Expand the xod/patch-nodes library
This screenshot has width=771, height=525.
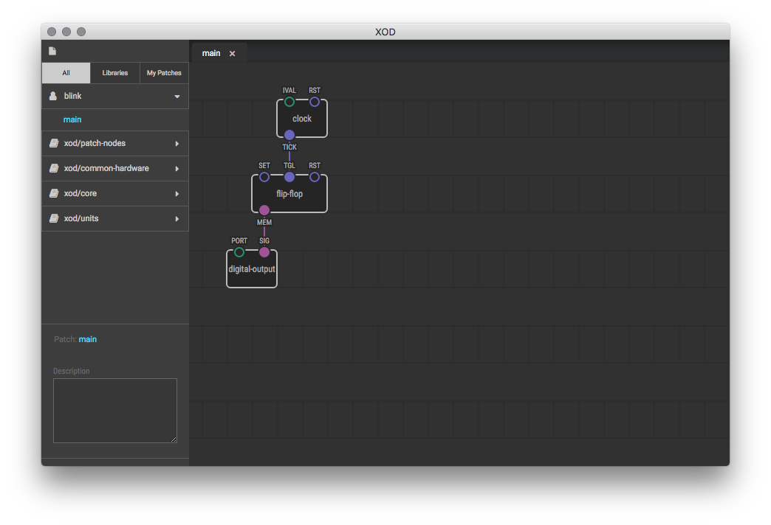click(177, 144)
